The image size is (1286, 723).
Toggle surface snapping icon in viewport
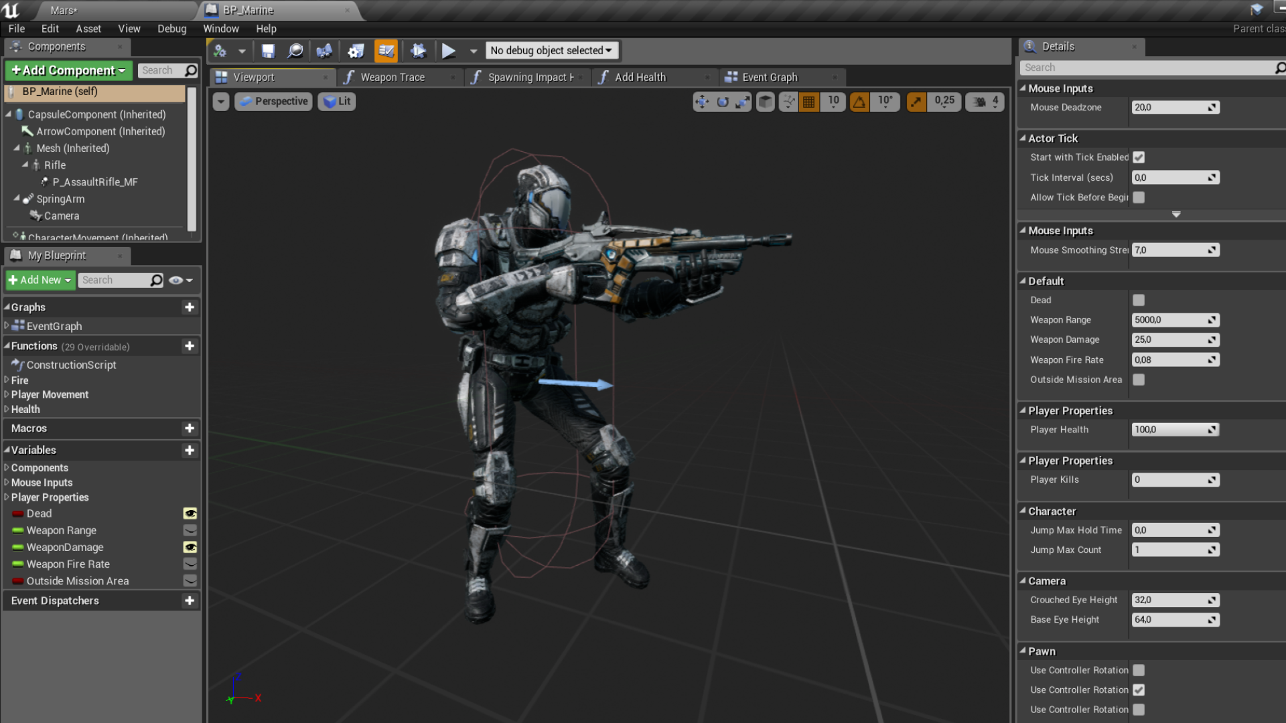click(788, 102)
